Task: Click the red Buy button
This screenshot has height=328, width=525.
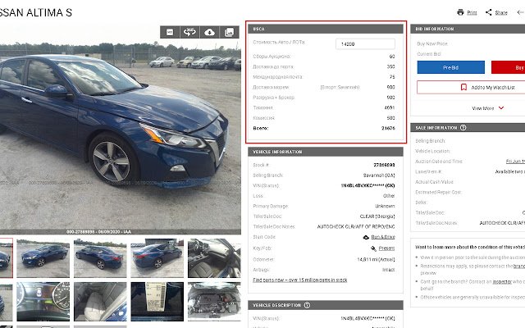Action: (509, 67)
